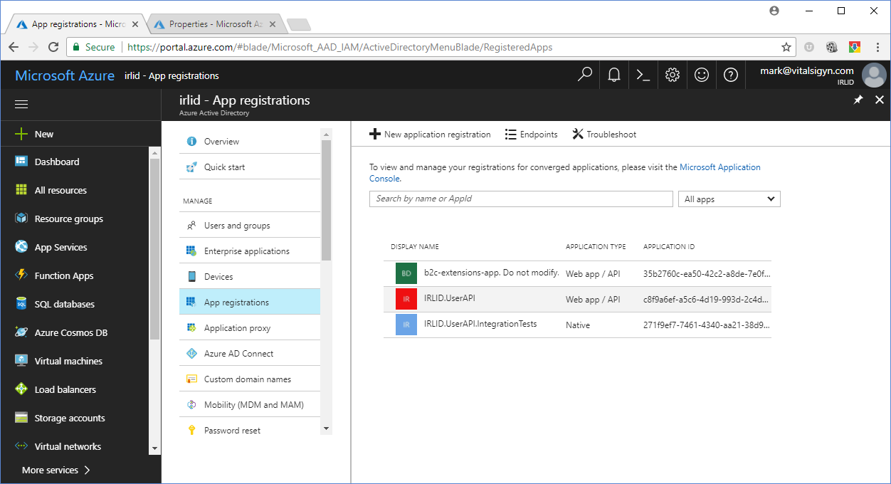Expand More services chevron

click(88, 470)
